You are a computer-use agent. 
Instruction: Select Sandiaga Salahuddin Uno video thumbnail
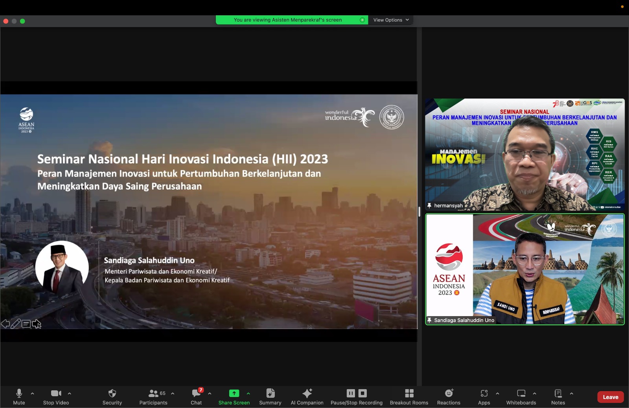(525, 269)
